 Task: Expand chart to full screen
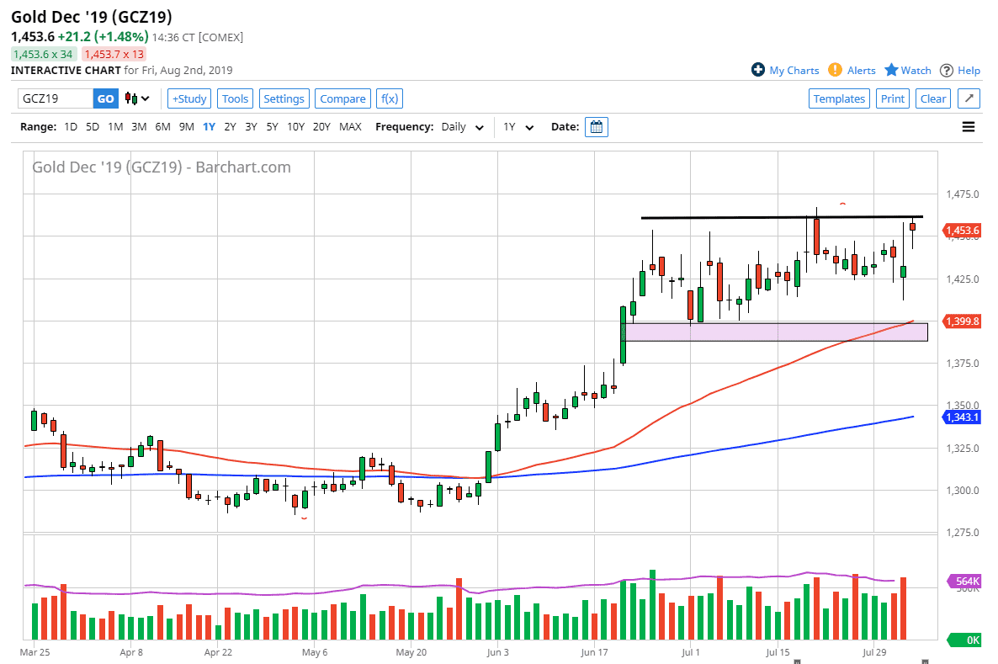pyautogui.click(x=969, y=98)
